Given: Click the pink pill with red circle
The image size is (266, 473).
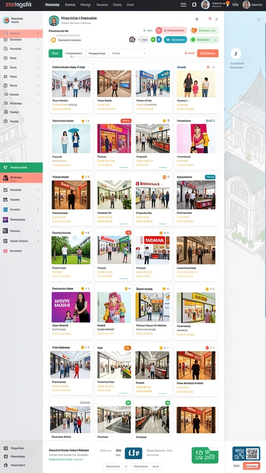Looking at the screenshot, I should pos(171,30).
